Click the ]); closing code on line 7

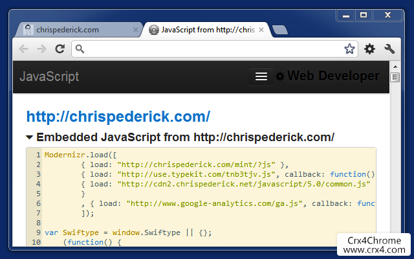tap(88, 213)
